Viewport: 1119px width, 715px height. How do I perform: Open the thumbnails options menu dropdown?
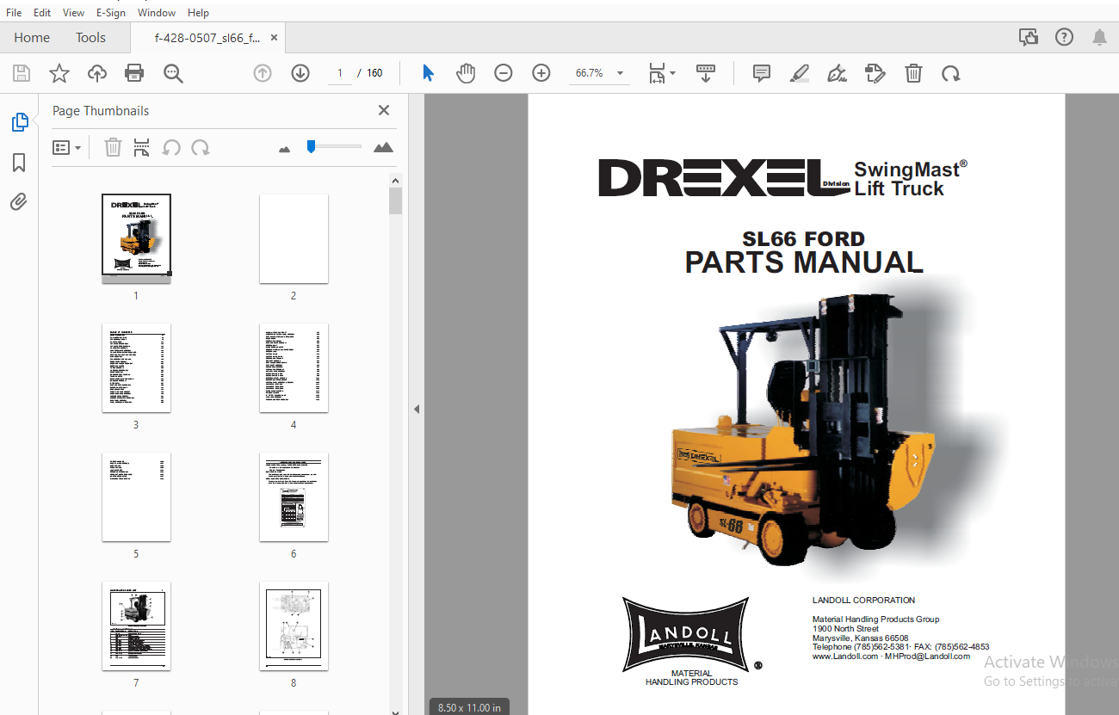[66, 148]
